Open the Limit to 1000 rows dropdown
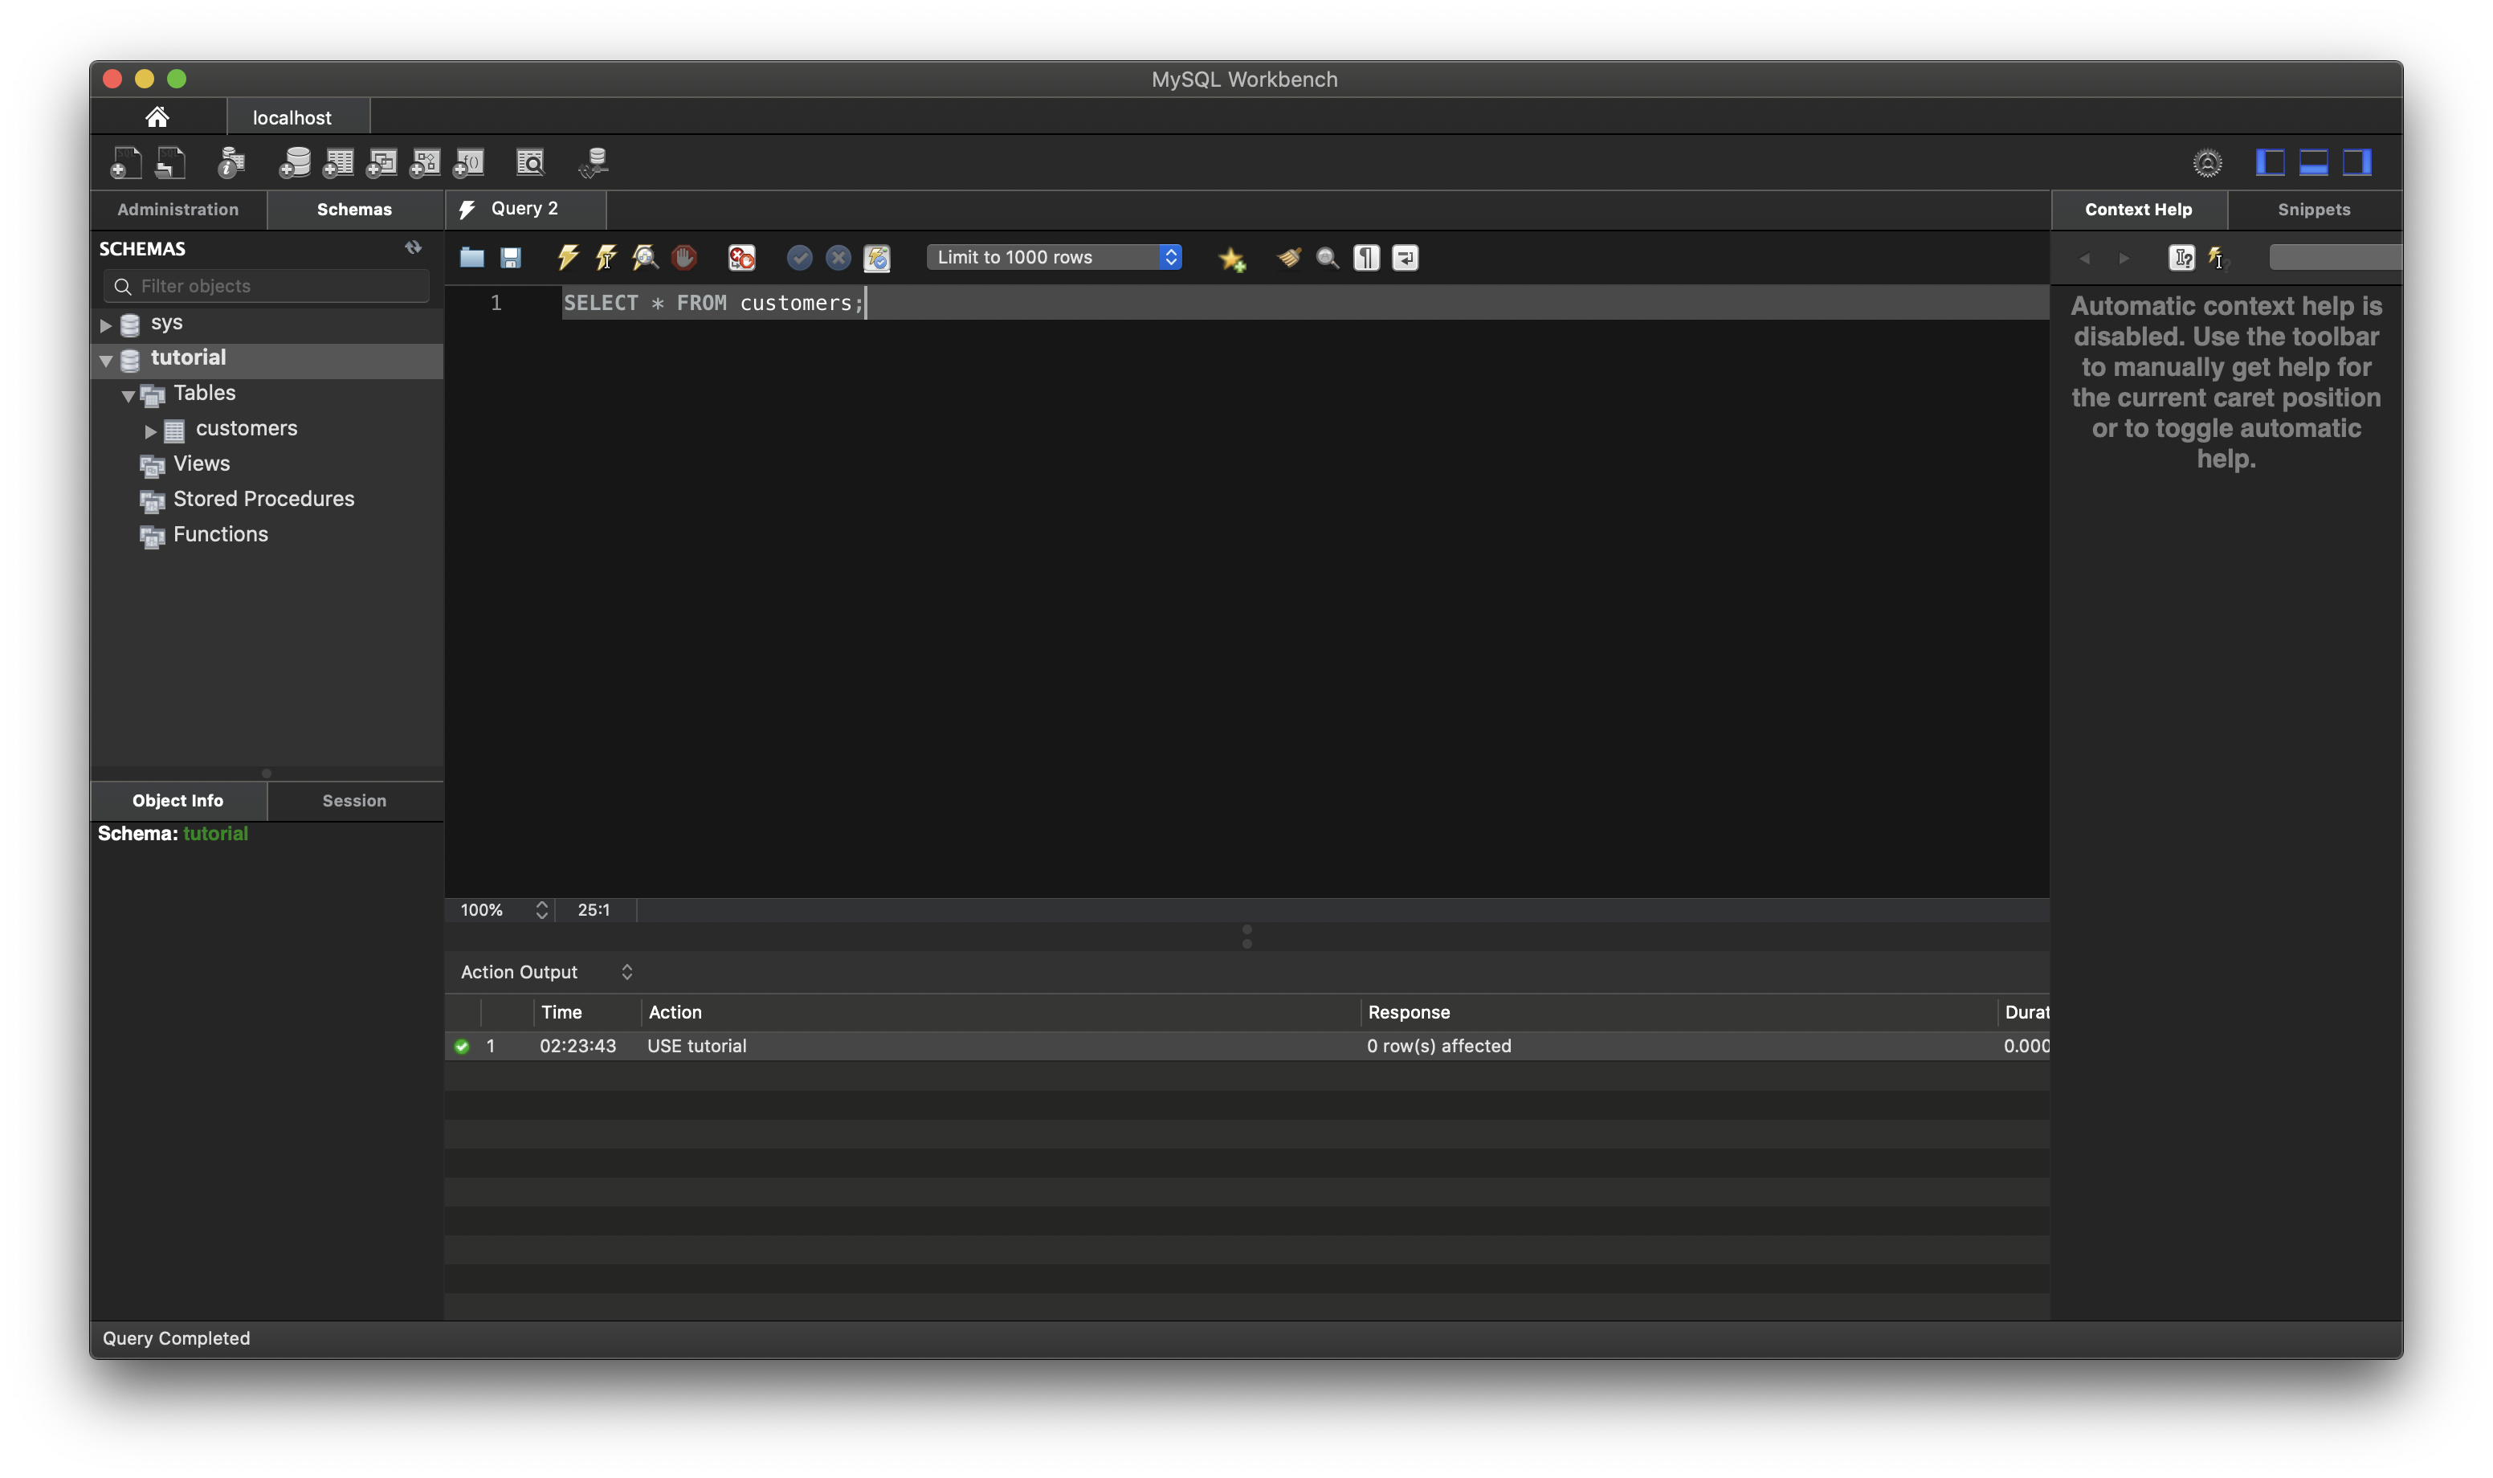Screen dimensions: 2493x1478 tap(1055, 257)
